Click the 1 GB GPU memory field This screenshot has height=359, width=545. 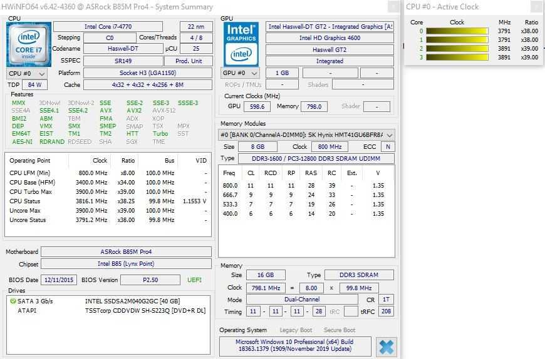click(282, 73)
